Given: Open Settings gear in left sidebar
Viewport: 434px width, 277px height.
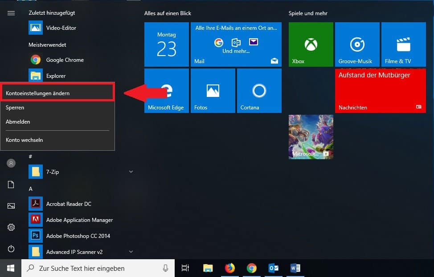Looking at the screenshot, I should point(11,227).
